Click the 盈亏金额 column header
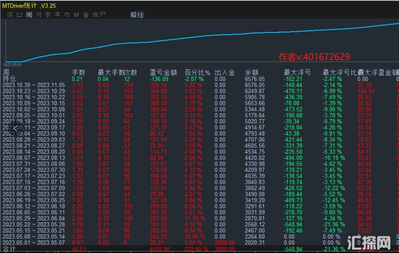399x253 pixels. tap(163, 72)
